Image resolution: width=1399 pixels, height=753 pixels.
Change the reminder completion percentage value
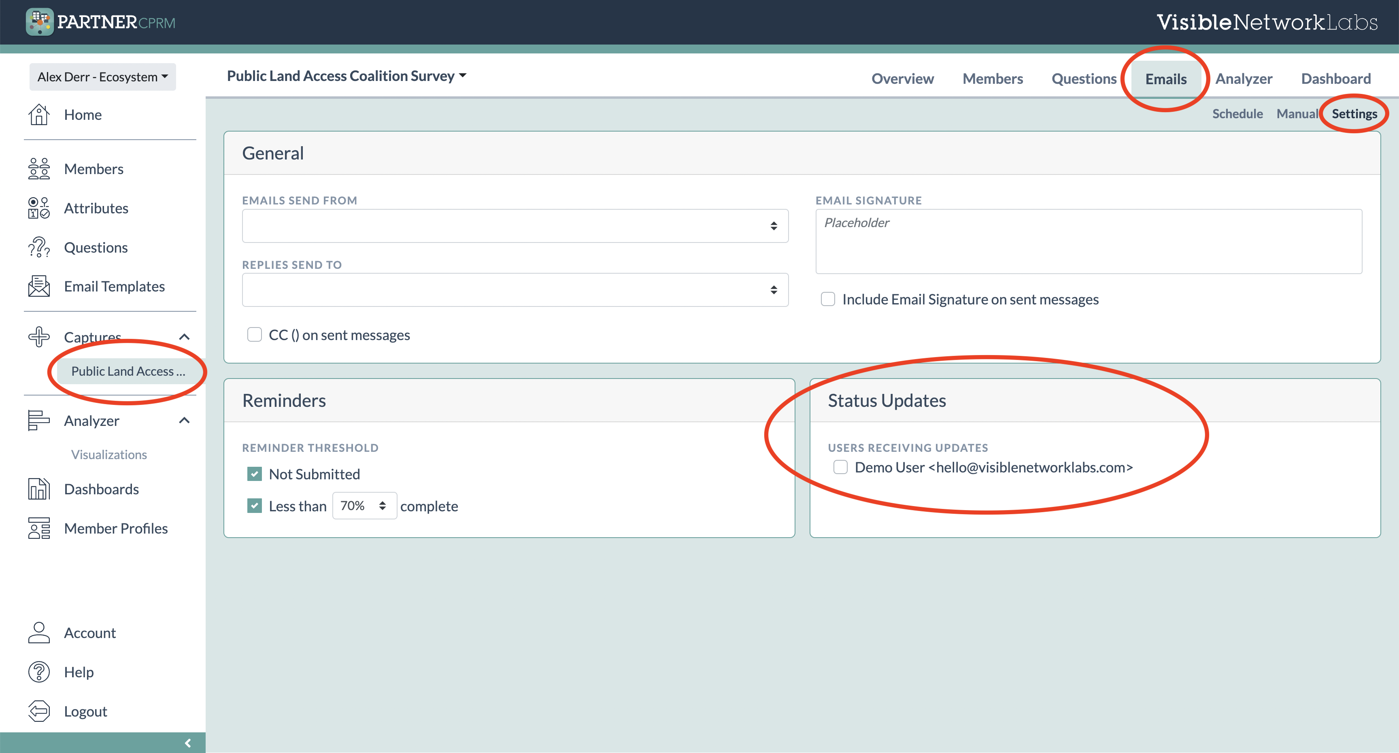(x=364, y=505)
